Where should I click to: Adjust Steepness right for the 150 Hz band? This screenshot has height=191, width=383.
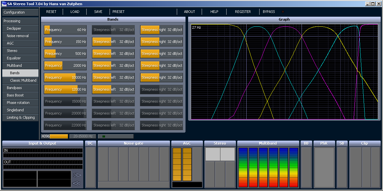point(162,42)
